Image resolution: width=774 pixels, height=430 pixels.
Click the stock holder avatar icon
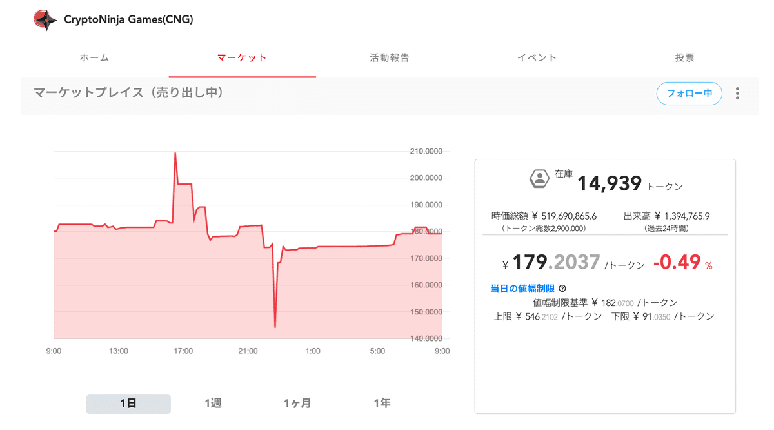click(539, 179)
